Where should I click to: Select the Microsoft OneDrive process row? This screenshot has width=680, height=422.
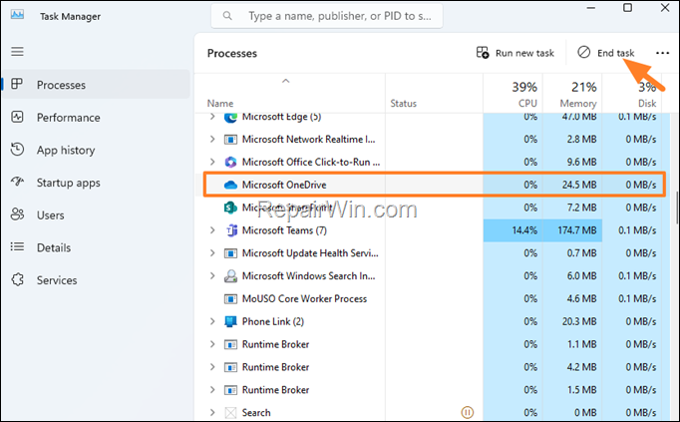click(x=434, y=185)
